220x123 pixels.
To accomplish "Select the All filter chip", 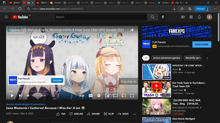I will (x=146, y=58).
